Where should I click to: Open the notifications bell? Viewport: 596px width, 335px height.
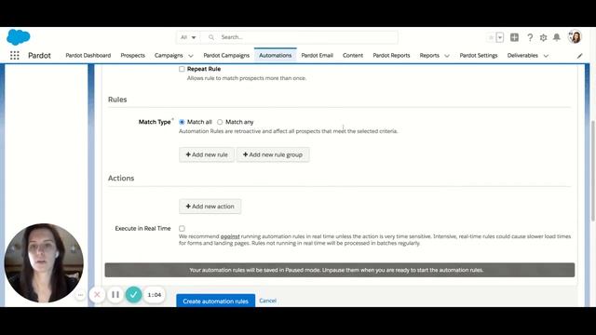[557, 37]
